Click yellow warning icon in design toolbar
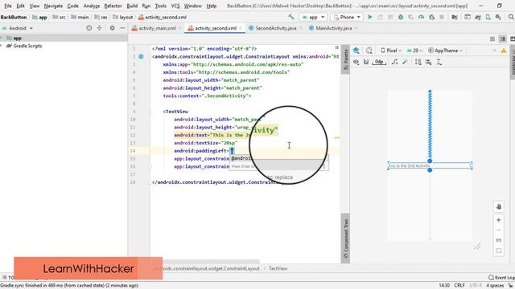Screen dimensions: 515x289 pos(504,51)
